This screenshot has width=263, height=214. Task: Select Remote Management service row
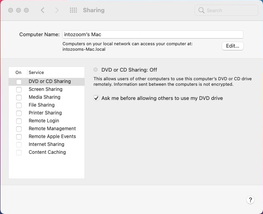[46, 129]
